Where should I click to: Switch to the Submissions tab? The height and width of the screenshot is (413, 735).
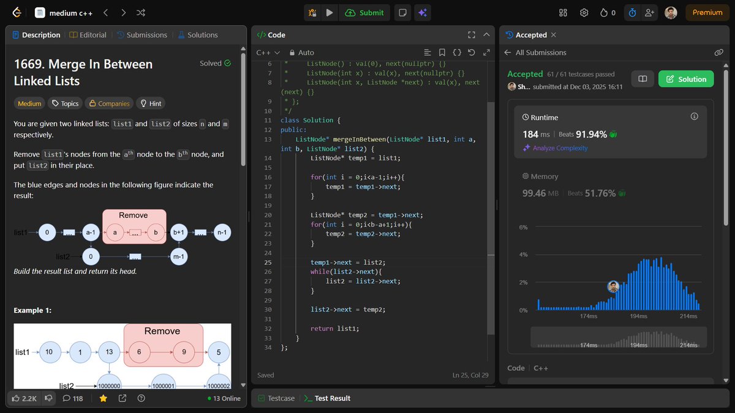point(141,35)
